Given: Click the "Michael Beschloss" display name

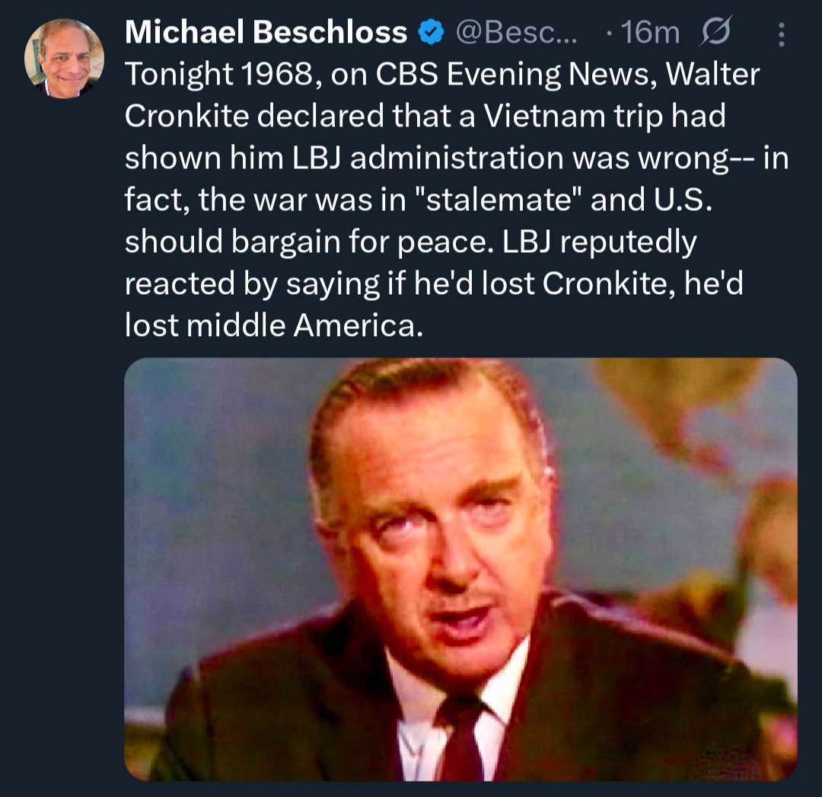Looking at the screenshot, I should pyautogui.click(x=266, y=32).
